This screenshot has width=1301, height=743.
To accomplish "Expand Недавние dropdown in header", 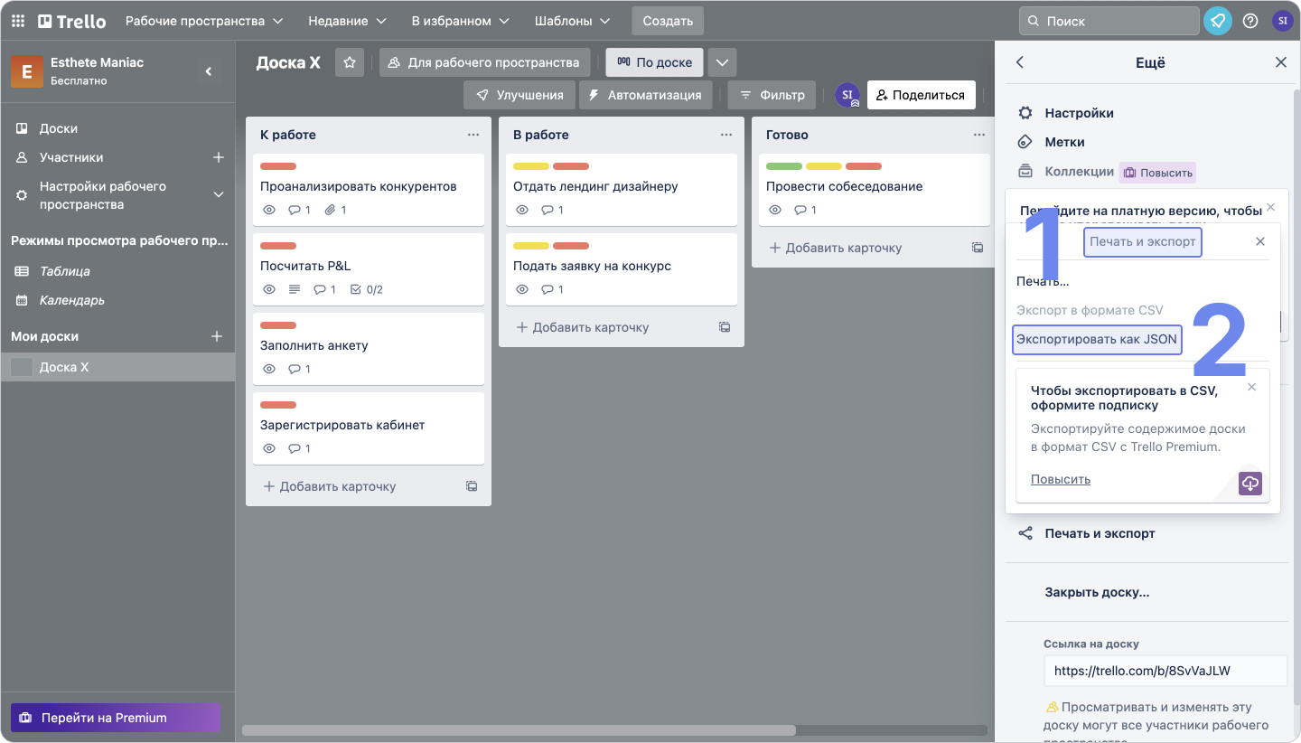I will click(x=347, y=21).
